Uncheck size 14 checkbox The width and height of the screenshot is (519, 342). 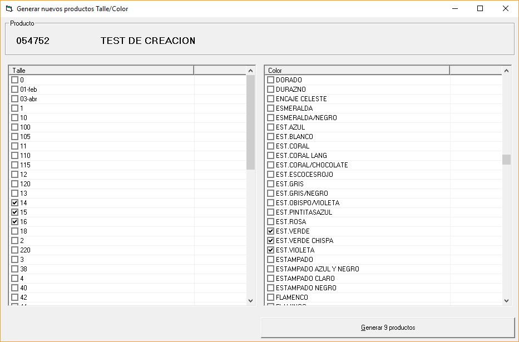coord(15,203)
